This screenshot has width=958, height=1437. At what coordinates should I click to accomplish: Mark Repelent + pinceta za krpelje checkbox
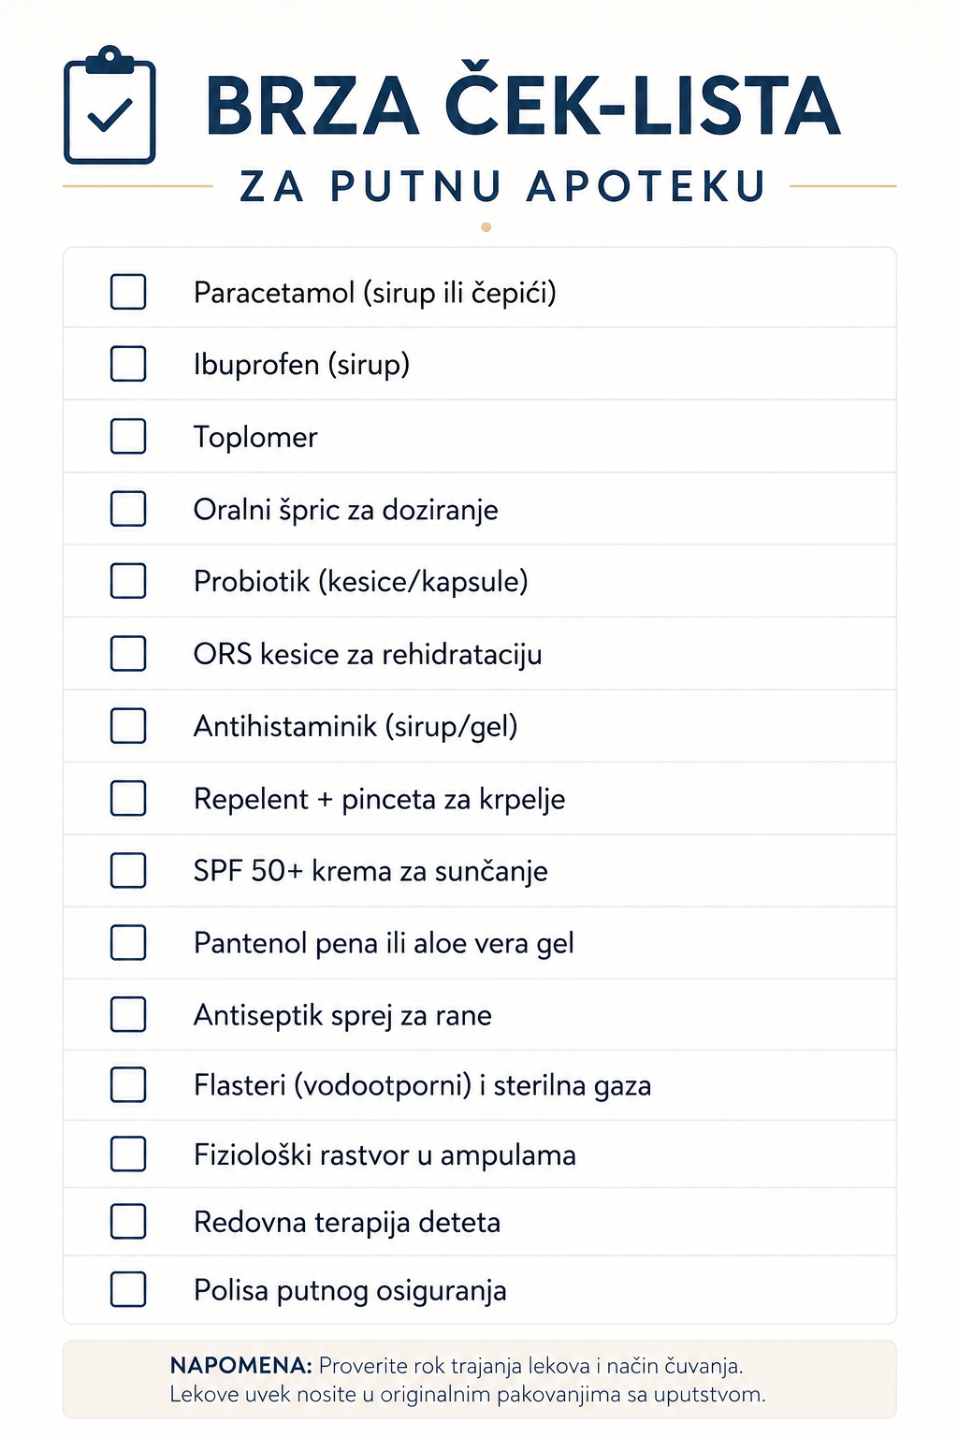128,798
